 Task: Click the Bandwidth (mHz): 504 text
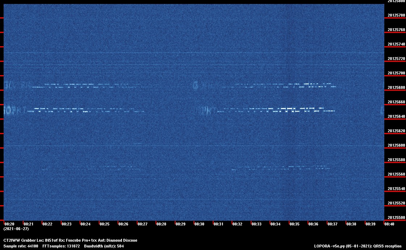click(104, 246)
